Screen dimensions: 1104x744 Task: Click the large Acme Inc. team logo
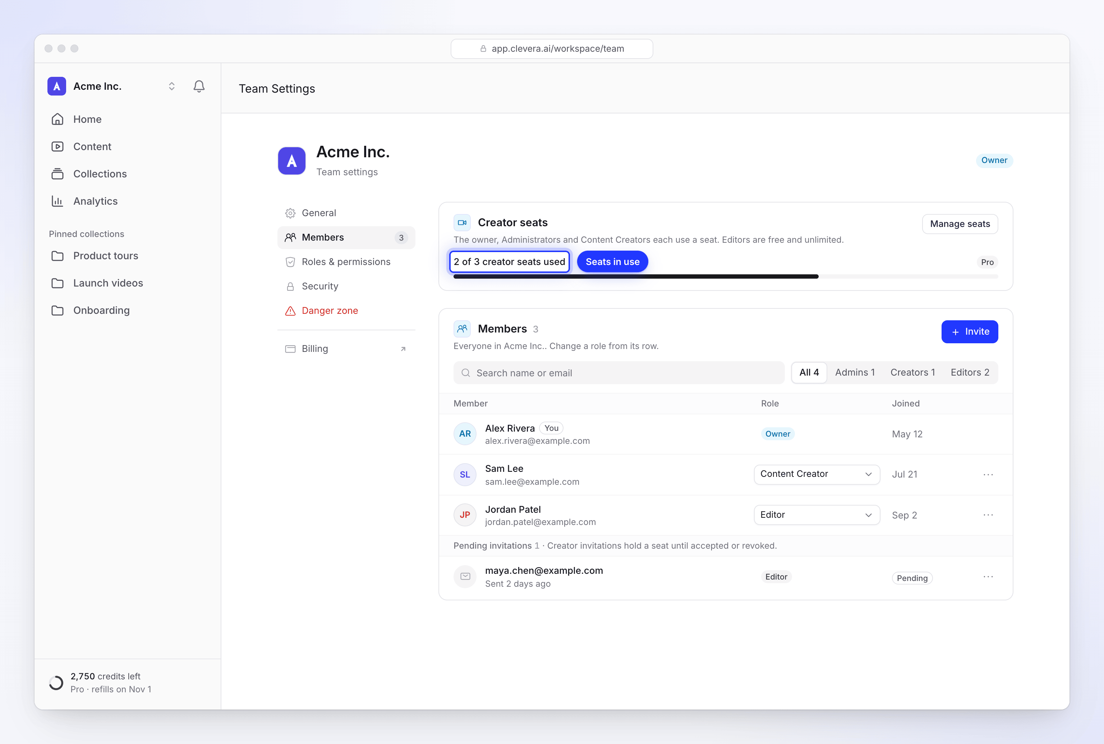pos(291,161)
